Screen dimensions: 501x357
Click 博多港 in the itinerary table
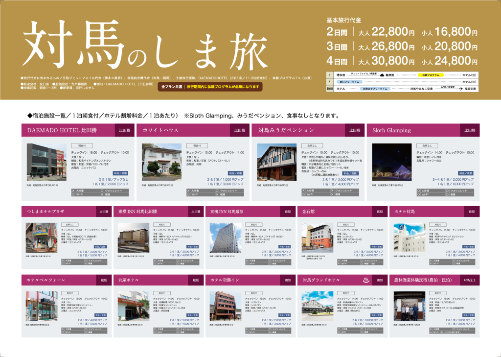point(341,75)
